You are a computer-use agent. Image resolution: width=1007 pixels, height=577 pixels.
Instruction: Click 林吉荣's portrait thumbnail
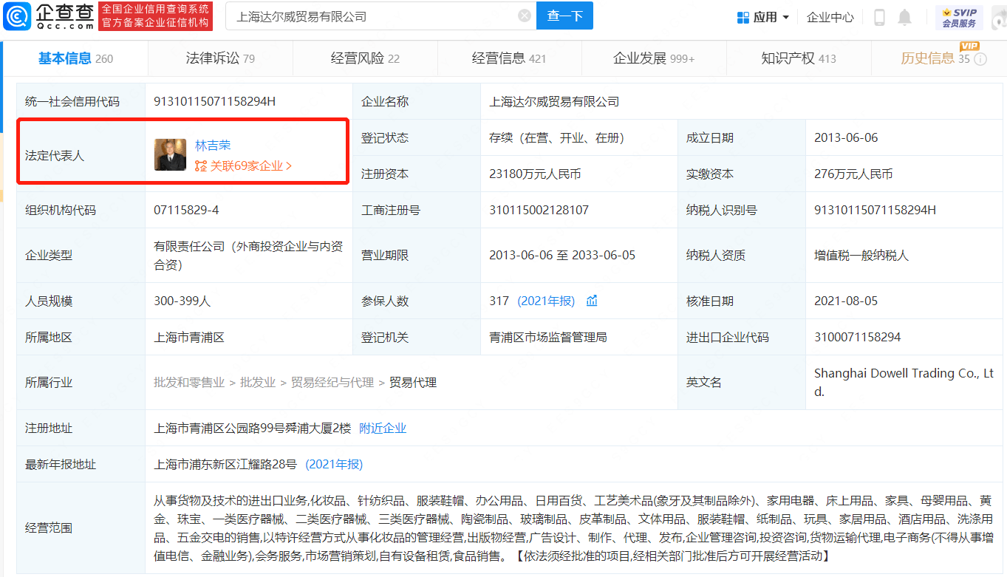(x=170, y=155)
